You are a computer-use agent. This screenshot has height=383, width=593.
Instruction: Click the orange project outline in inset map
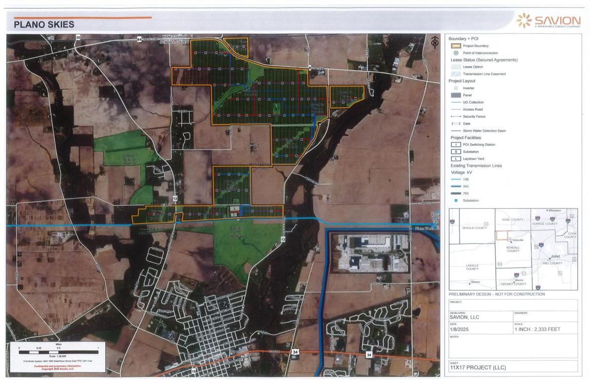pyautogui.click(x=502, y=235)
